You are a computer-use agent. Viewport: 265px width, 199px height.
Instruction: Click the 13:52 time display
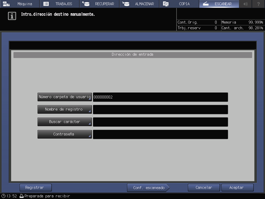point(12,196)
